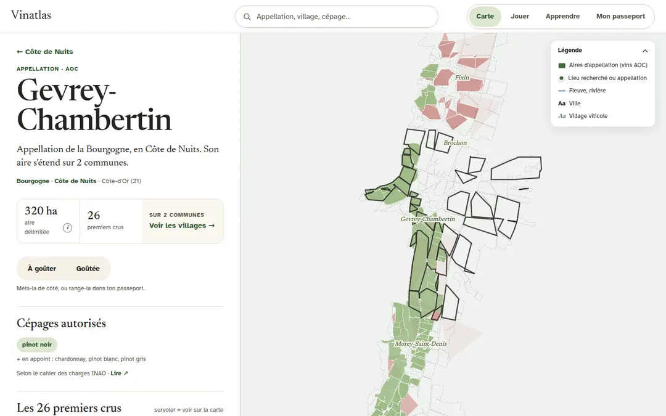Click the search magnifier icon
This screenshot has width=666, height=416.
[247, 17]
